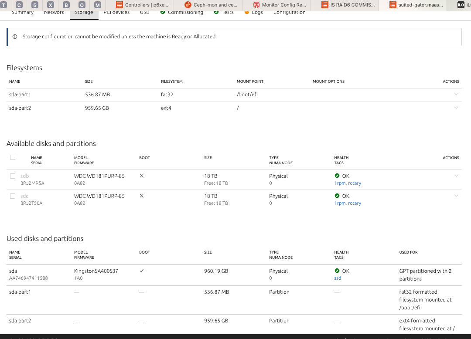Open pinned tab with letter X

(x=51, y=5)
